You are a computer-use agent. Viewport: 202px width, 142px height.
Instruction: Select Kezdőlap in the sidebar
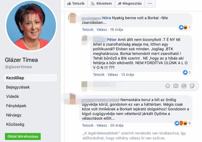point(30,78)
